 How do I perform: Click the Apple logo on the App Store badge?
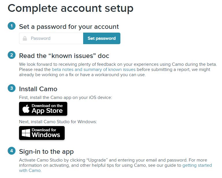coord(26,109)
